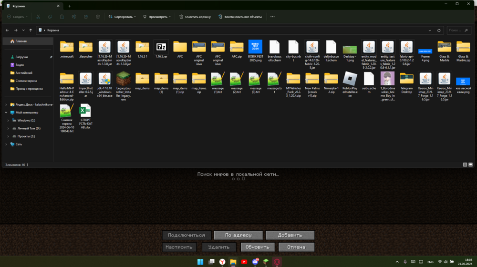Collapse Мой компьютер tree node
Screen dimensions: 477x267
[x=6, y=113]
